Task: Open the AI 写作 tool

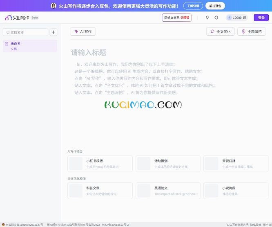Action: [83, 31]
